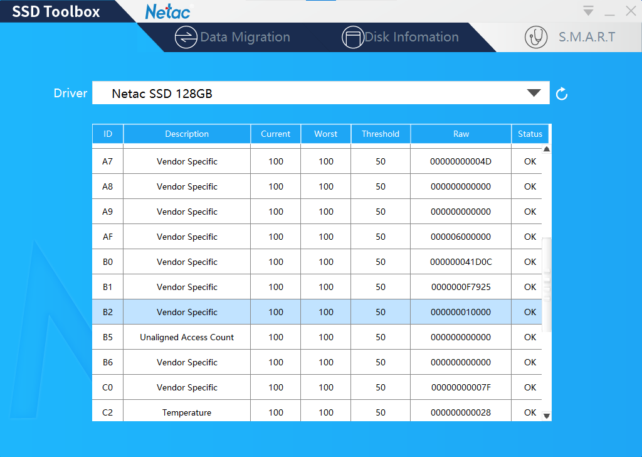The image size is (642, 457).
Task: Click the Worst value 100 in row B6
Action: 326,362
